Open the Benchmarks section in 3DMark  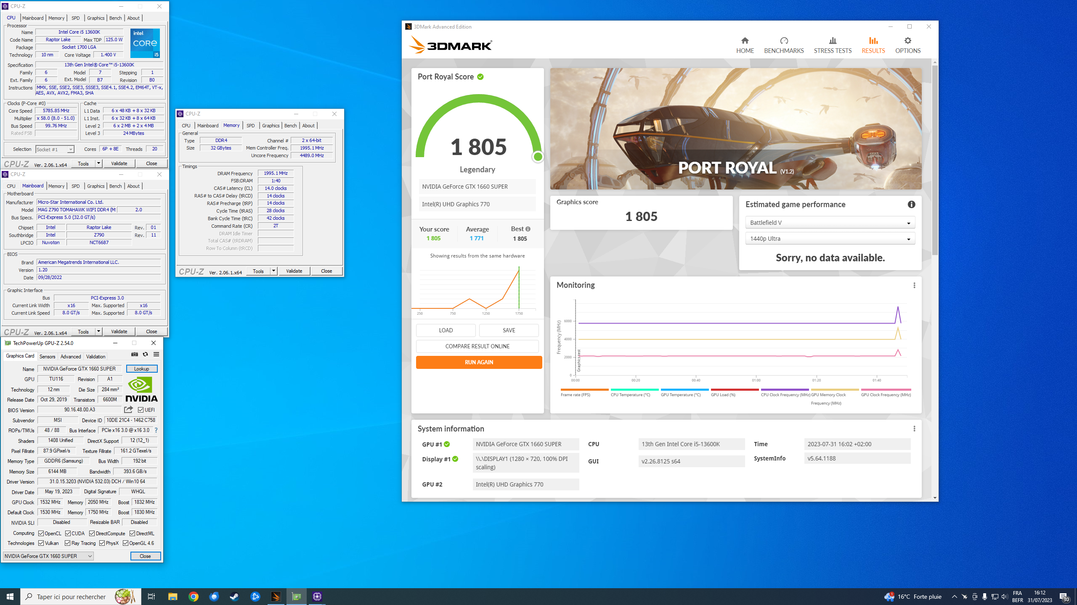(784, 45)
